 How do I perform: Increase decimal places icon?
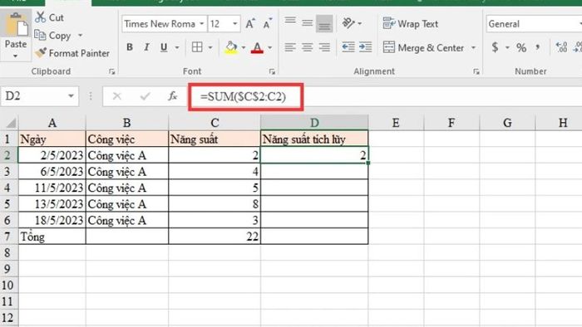click(561, 47)
